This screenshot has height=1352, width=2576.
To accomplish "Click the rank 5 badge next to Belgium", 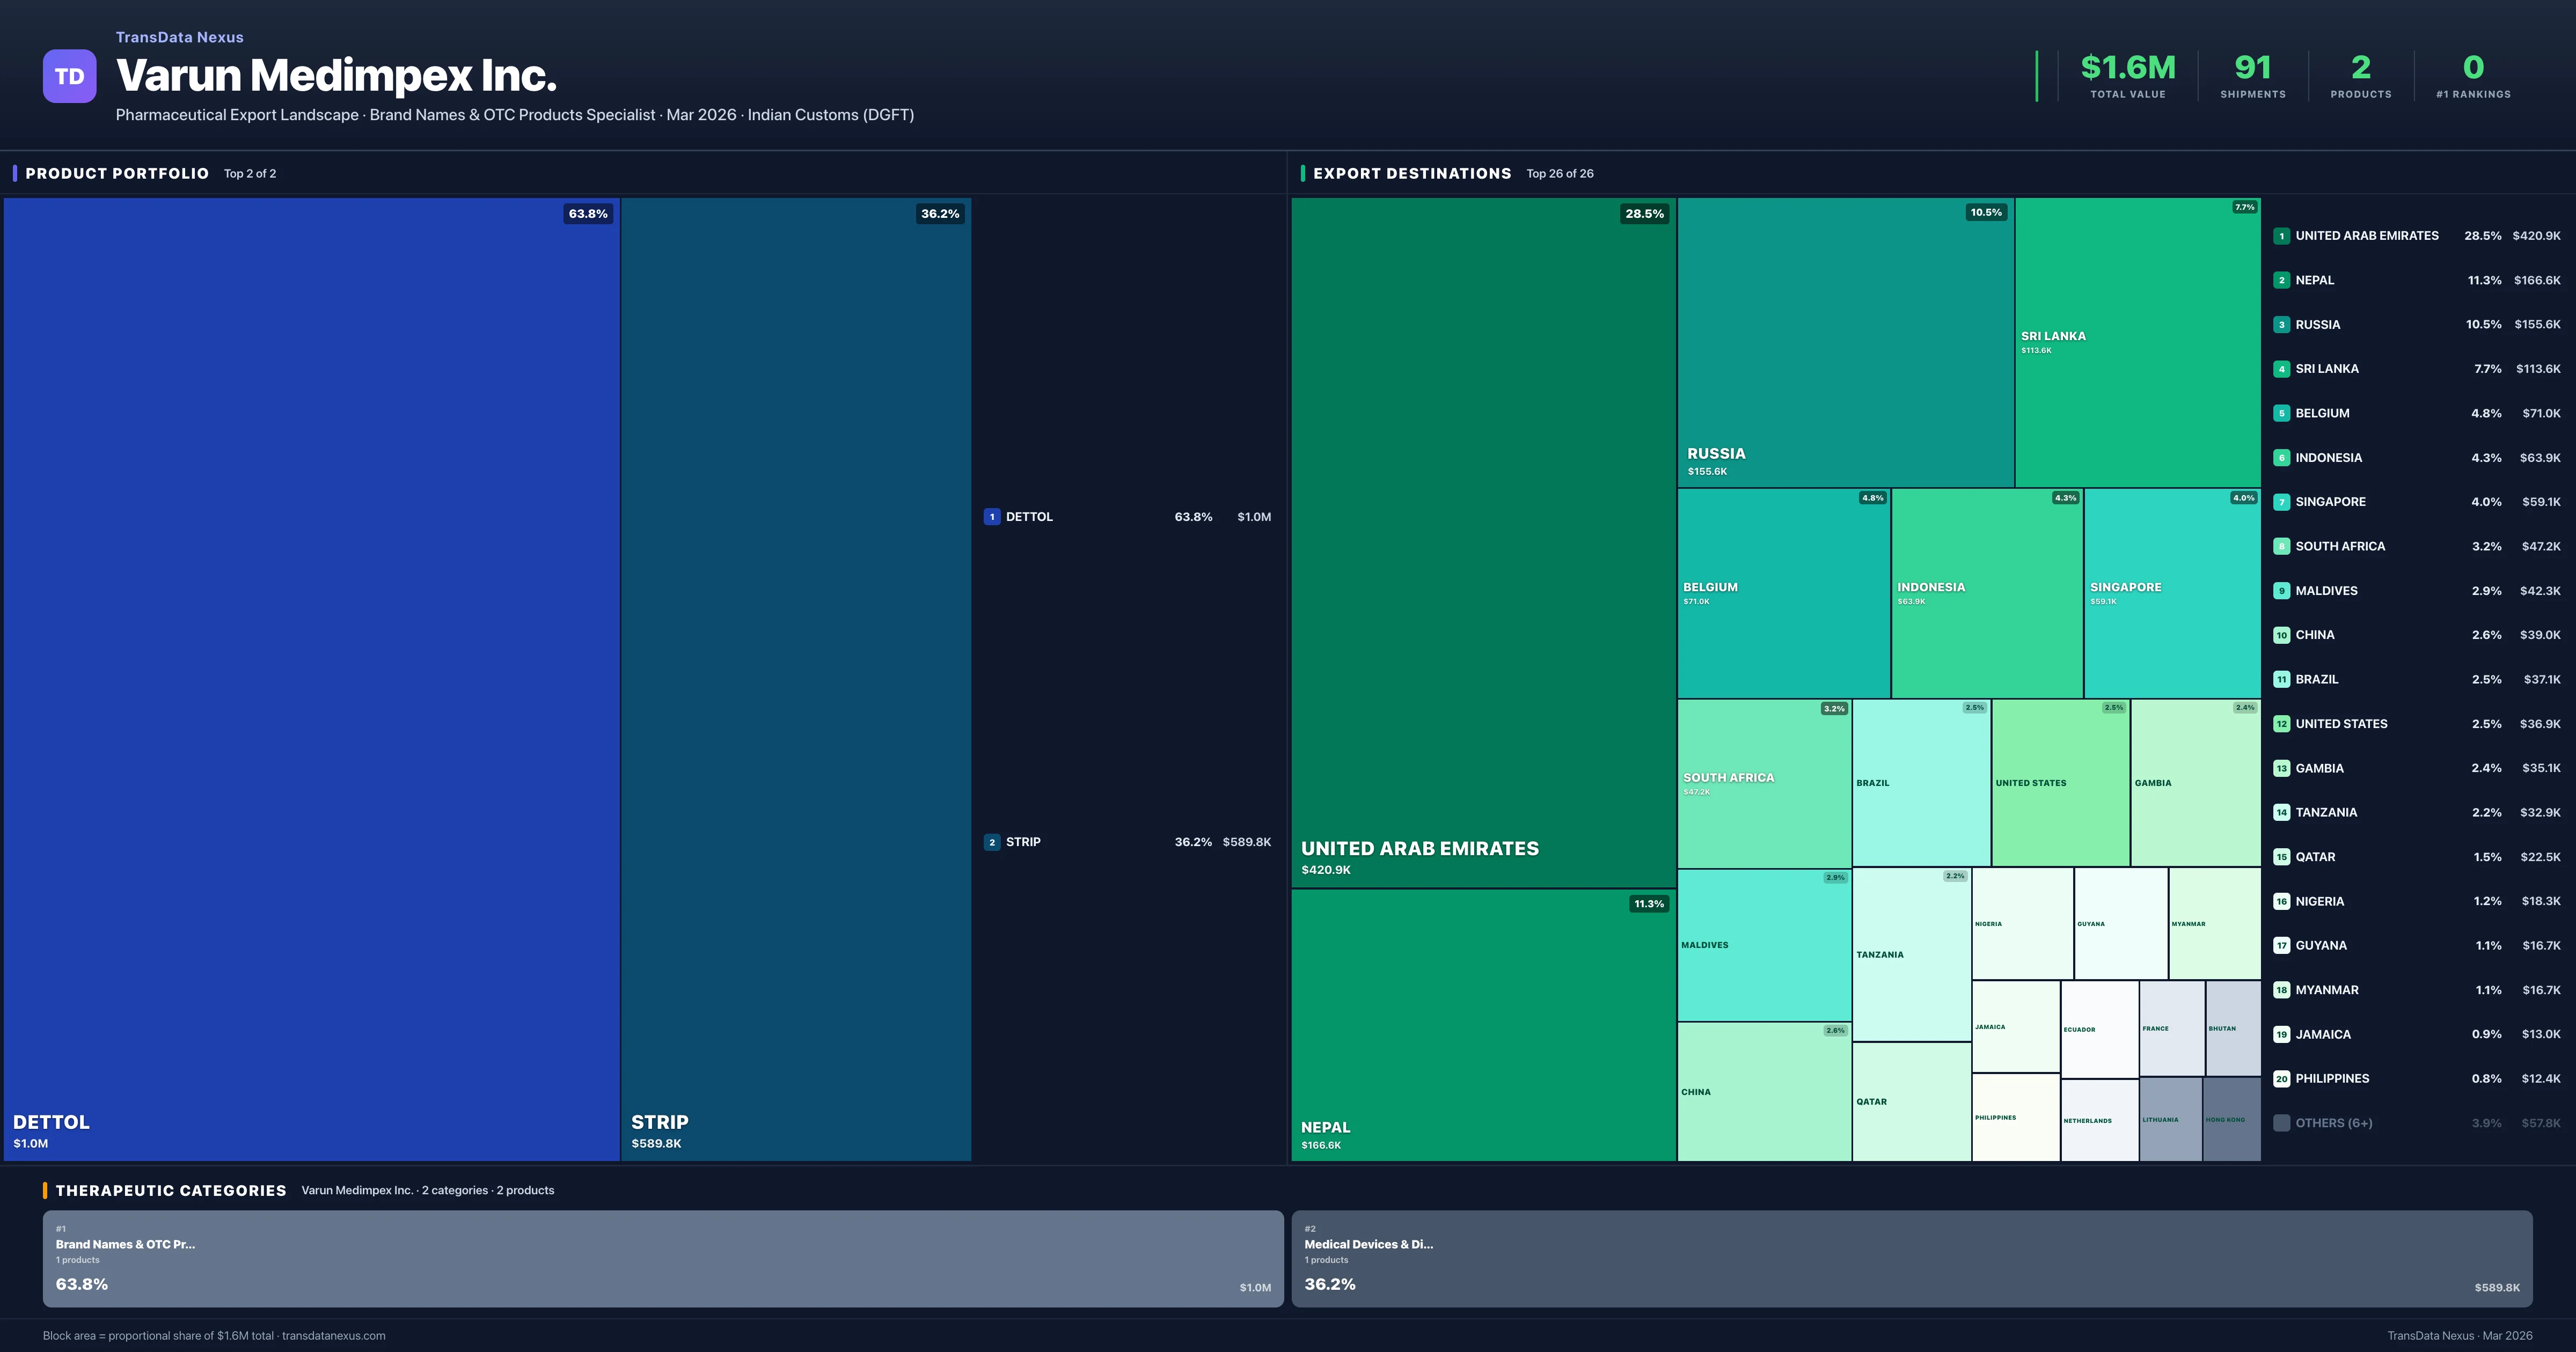I will [2281, 413].
